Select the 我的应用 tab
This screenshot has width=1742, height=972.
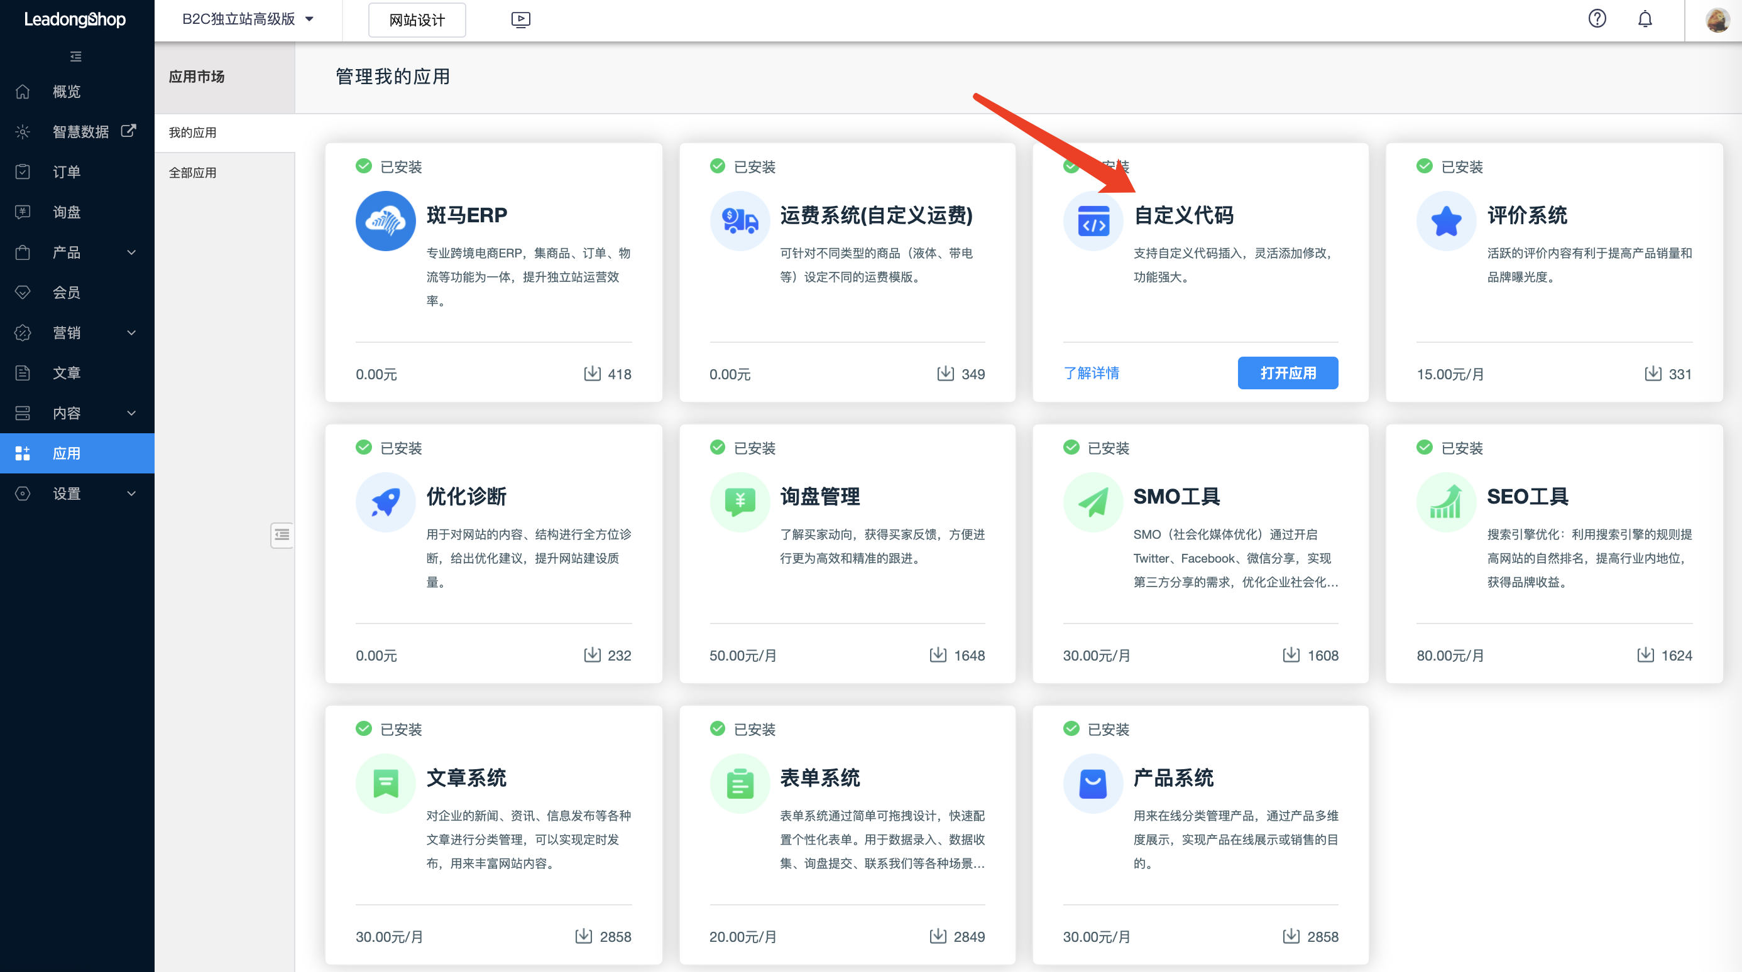coord(192,132)
